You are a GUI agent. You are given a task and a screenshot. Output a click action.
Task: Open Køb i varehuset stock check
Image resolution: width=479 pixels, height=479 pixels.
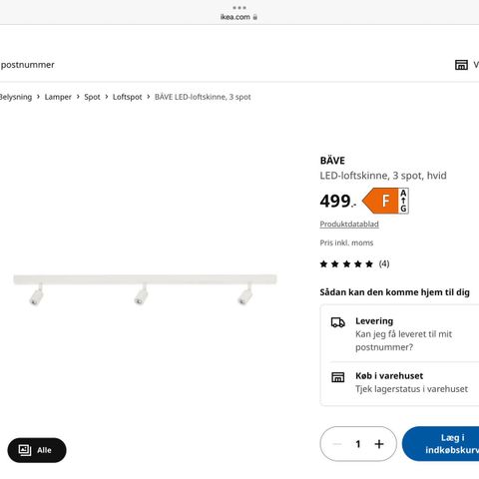[x=399, y=382]
